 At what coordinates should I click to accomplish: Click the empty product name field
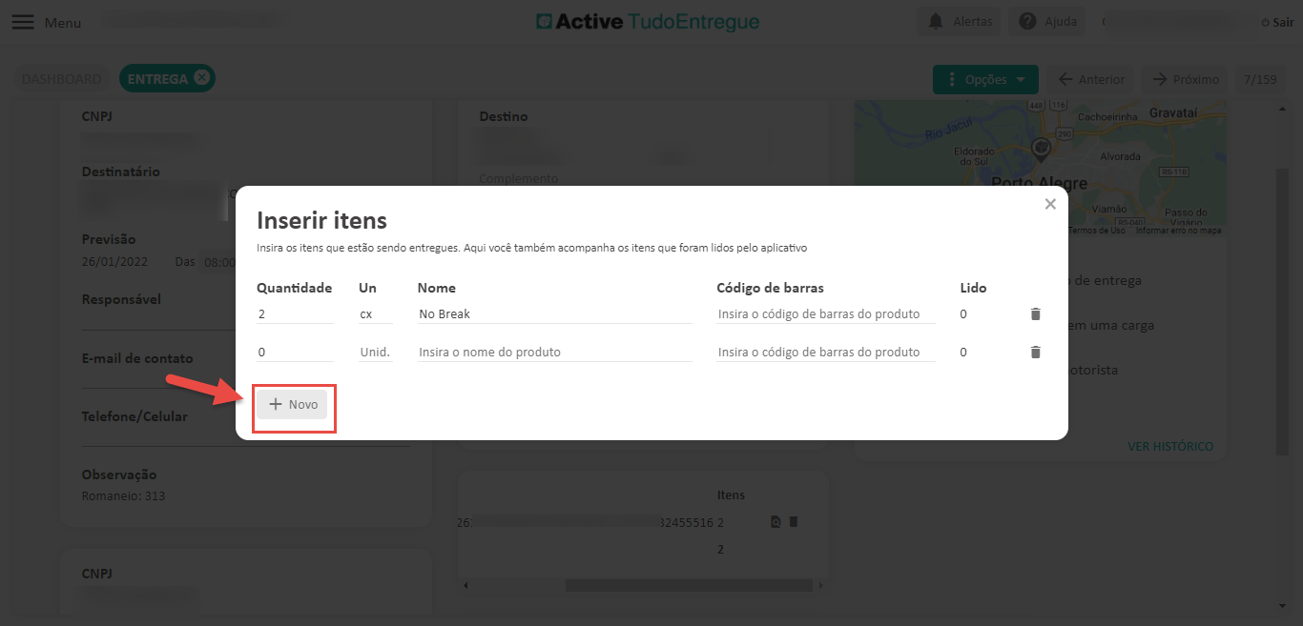(x=554, y=352)
